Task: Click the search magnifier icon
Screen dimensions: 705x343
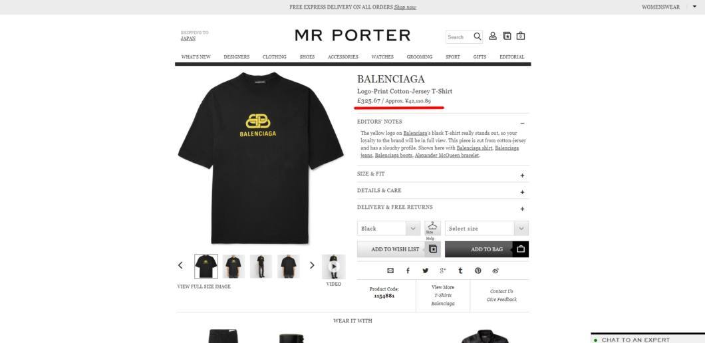Action: 478,37
